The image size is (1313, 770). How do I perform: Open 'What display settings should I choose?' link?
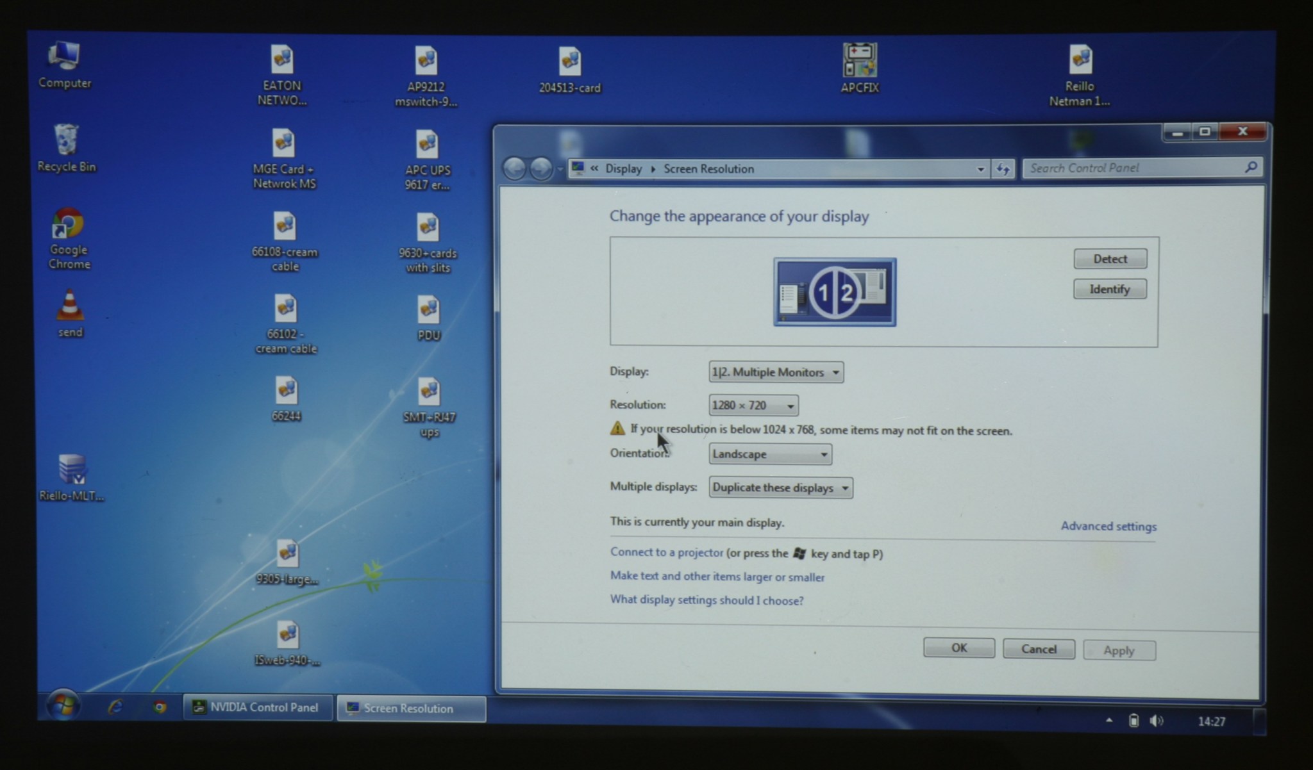pos(707,600)
